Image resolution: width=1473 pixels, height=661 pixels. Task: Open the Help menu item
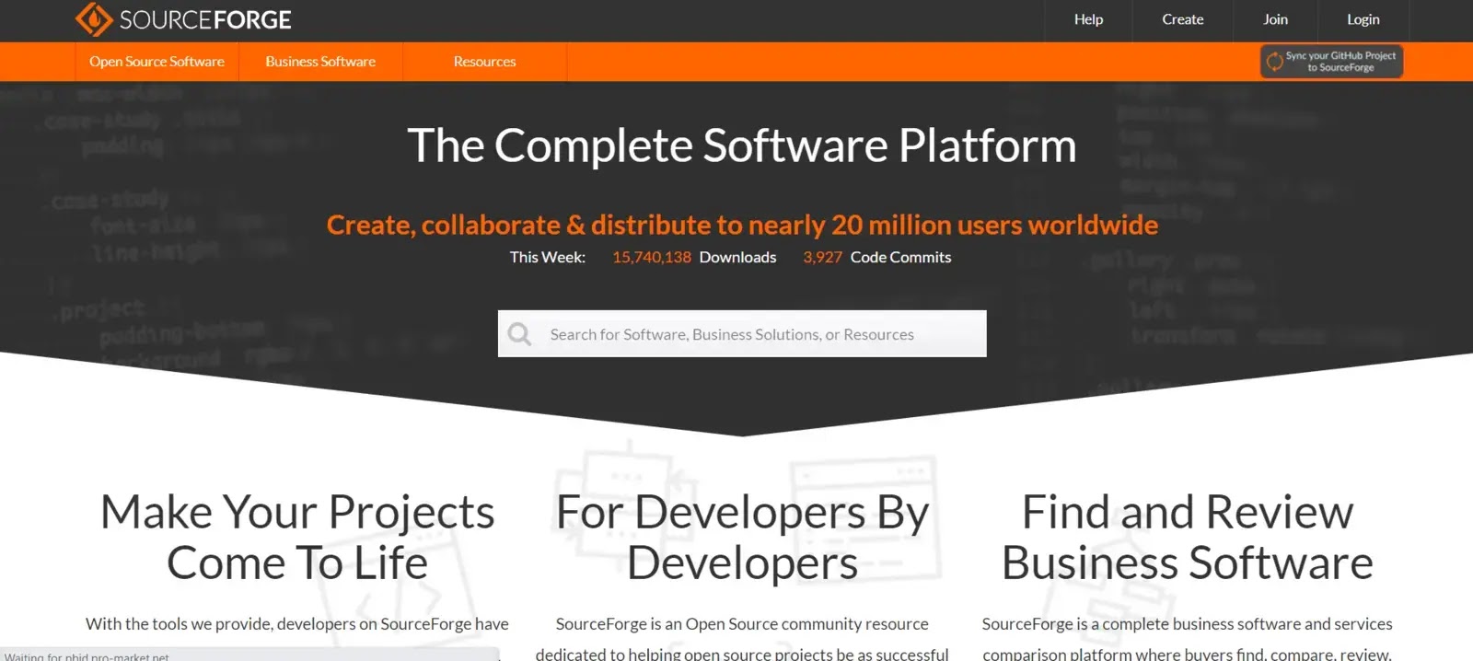(x=1088, y=19)
